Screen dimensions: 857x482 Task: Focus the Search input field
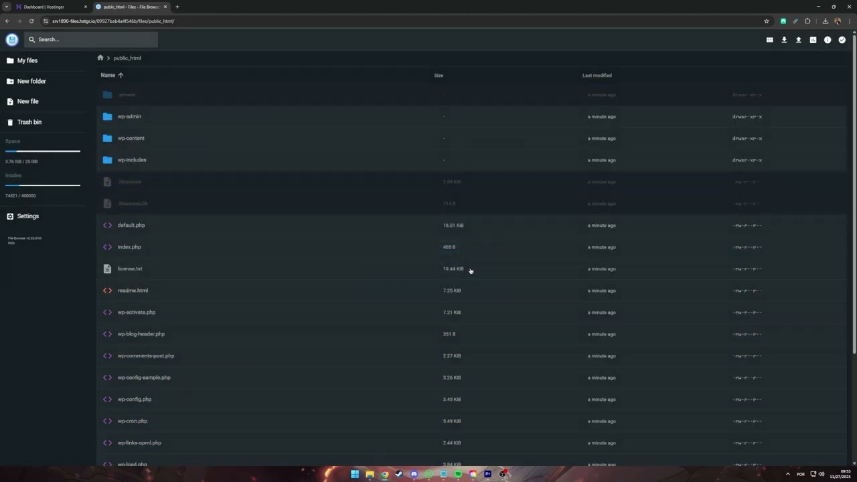click(91, 39)
